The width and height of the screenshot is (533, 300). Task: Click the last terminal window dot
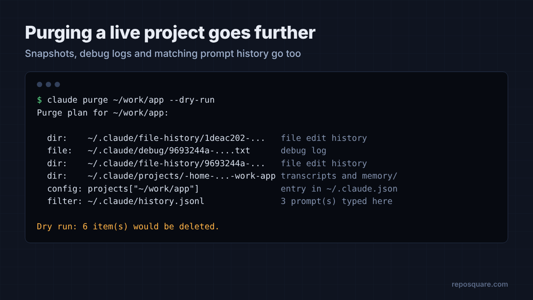point(57,84)
